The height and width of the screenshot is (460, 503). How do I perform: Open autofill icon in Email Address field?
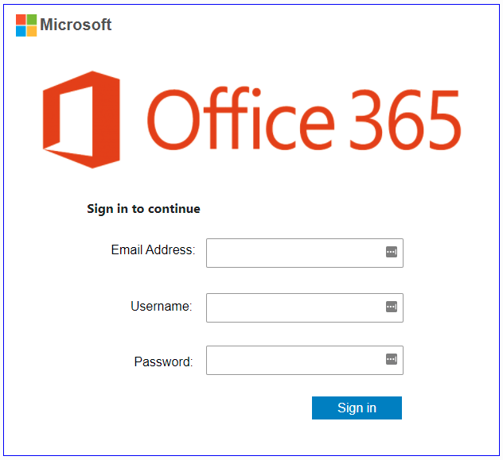click(x=392, y=252)
